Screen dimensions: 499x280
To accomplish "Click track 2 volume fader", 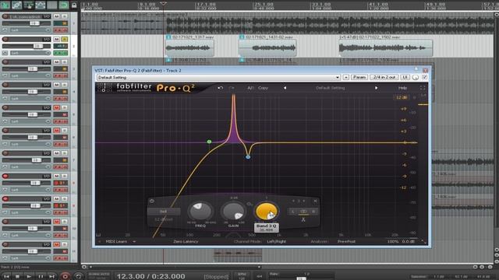I will tap(38, 46).
